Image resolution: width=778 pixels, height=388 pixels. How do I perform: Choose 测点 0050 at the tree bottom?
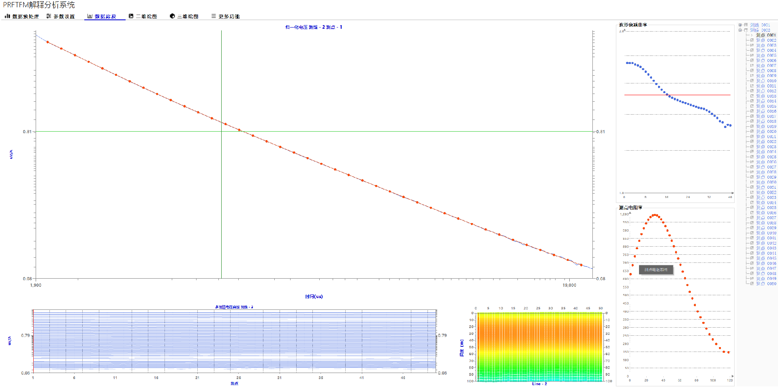[766, 284]
